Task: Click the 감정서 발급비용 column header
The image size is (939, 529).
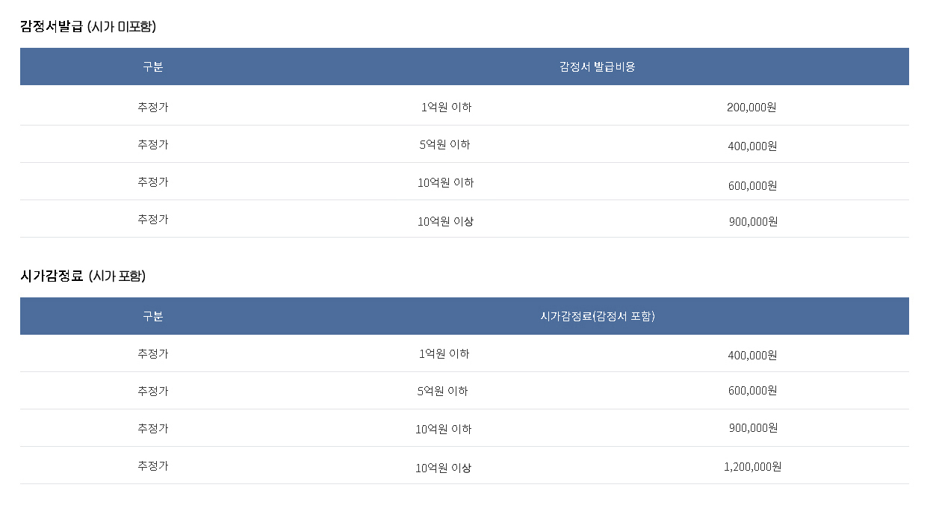Action: [597, 66]
